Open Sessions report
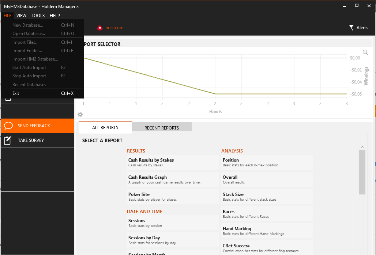 pyautogui.click(x=172, y=223)
